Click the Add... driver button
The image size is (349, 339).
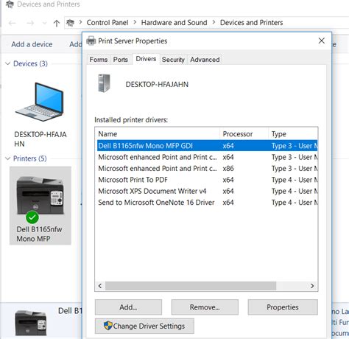click(x=128, y=307)
